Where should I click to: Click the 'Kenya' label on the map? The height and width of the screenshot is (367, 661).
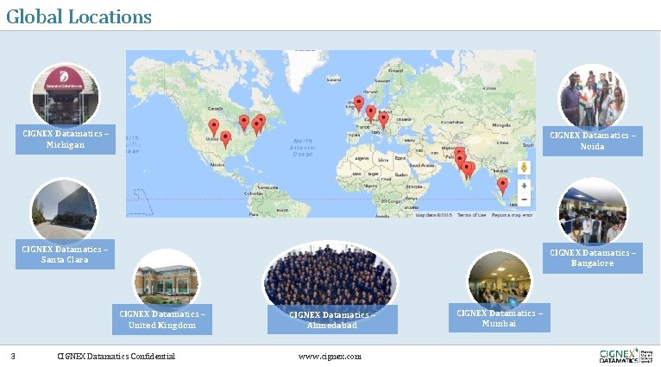coord(411,199)
